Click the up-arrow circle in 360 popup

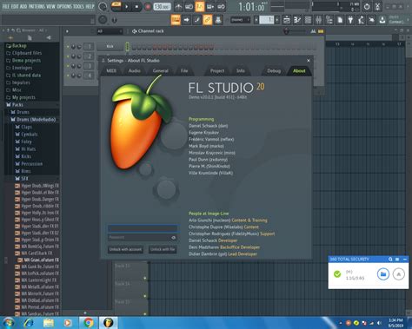(x=399, y=273)
